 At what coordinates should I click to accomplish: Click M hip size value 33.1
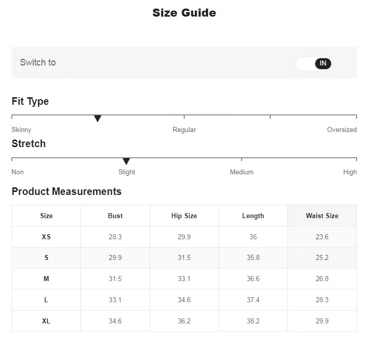pos(184,279)
